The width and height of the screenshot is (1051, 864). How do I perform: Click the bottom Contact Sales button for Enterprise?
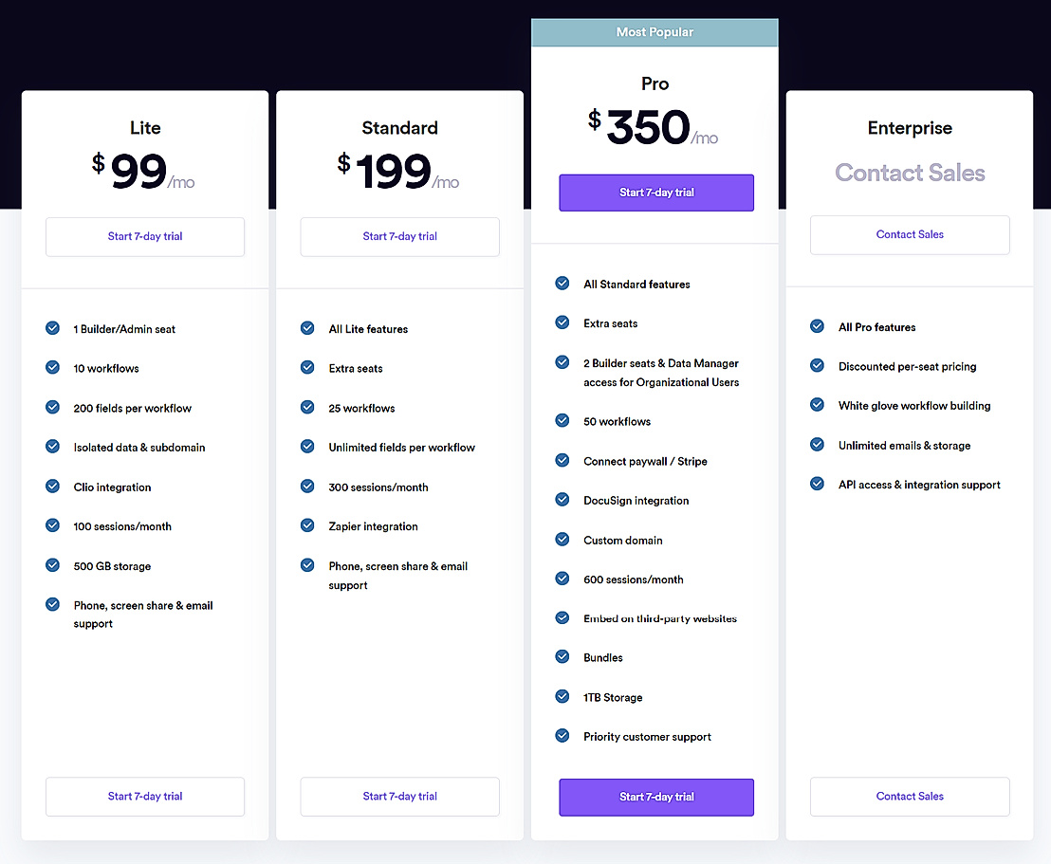click(x=909, y=796)
